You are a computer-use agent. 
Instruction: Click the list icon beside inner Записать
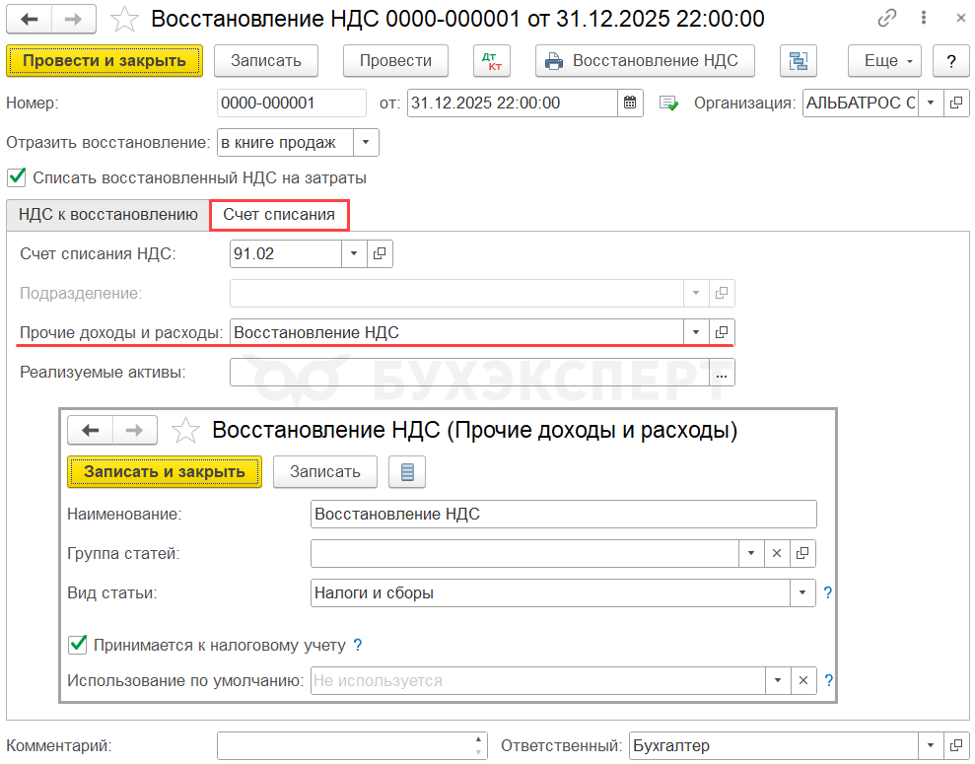(x=406, y=471)
